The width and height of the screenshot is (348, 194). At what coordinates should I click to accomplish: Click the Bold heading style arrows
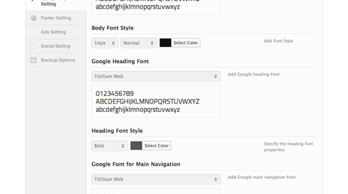(x=123, y=146)
